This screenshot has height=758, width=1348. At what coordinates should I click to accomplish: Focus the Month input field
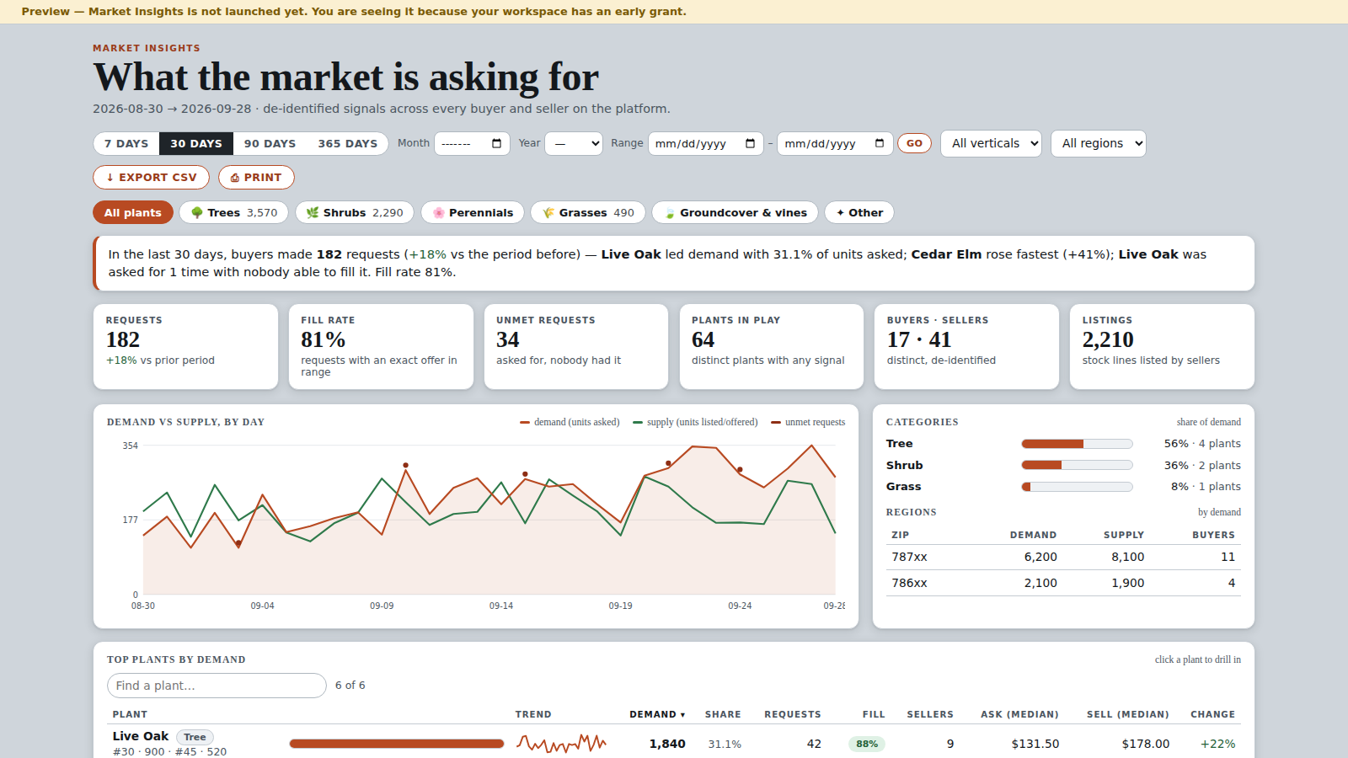tap(473, 143)
